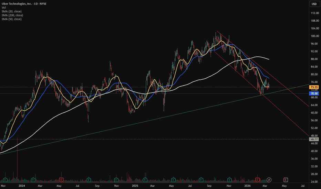Open the upcoming earnings marker near May 2026

coord(286,179)
